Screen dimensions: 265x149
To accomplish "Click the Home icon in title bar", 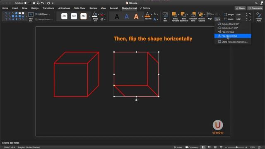I will click(34, 3).
